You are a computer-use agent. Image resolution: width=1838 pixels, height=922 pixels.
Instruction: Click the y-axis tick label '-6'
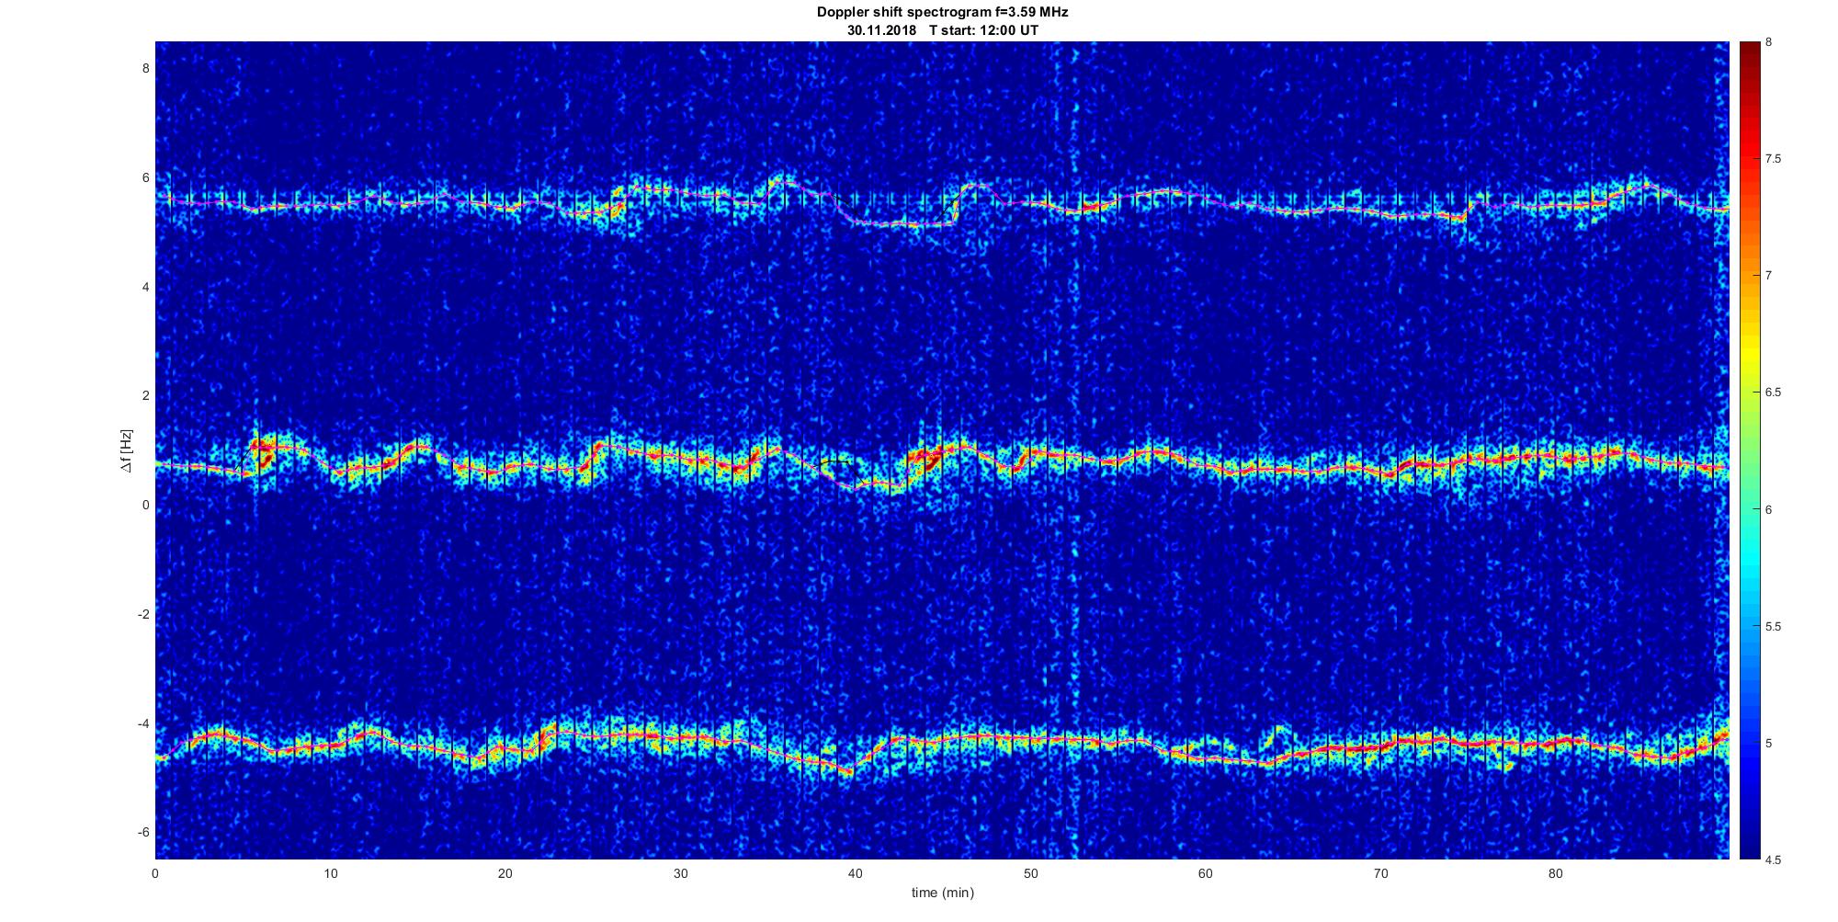point(143,832)
